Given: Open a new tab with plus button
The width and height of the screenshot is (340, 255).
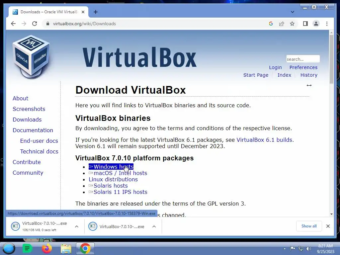Looking at the screenshot, I should pos(96,12).
